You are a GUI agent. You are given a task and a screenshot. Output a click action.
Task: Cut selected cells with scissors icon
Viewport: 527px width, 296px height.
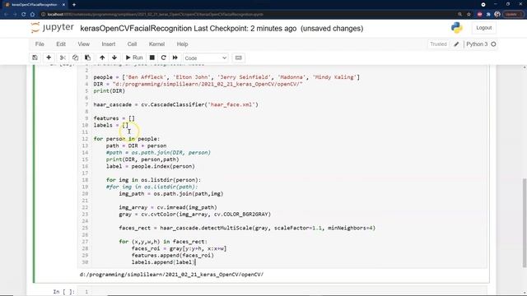tap(63, 58)
